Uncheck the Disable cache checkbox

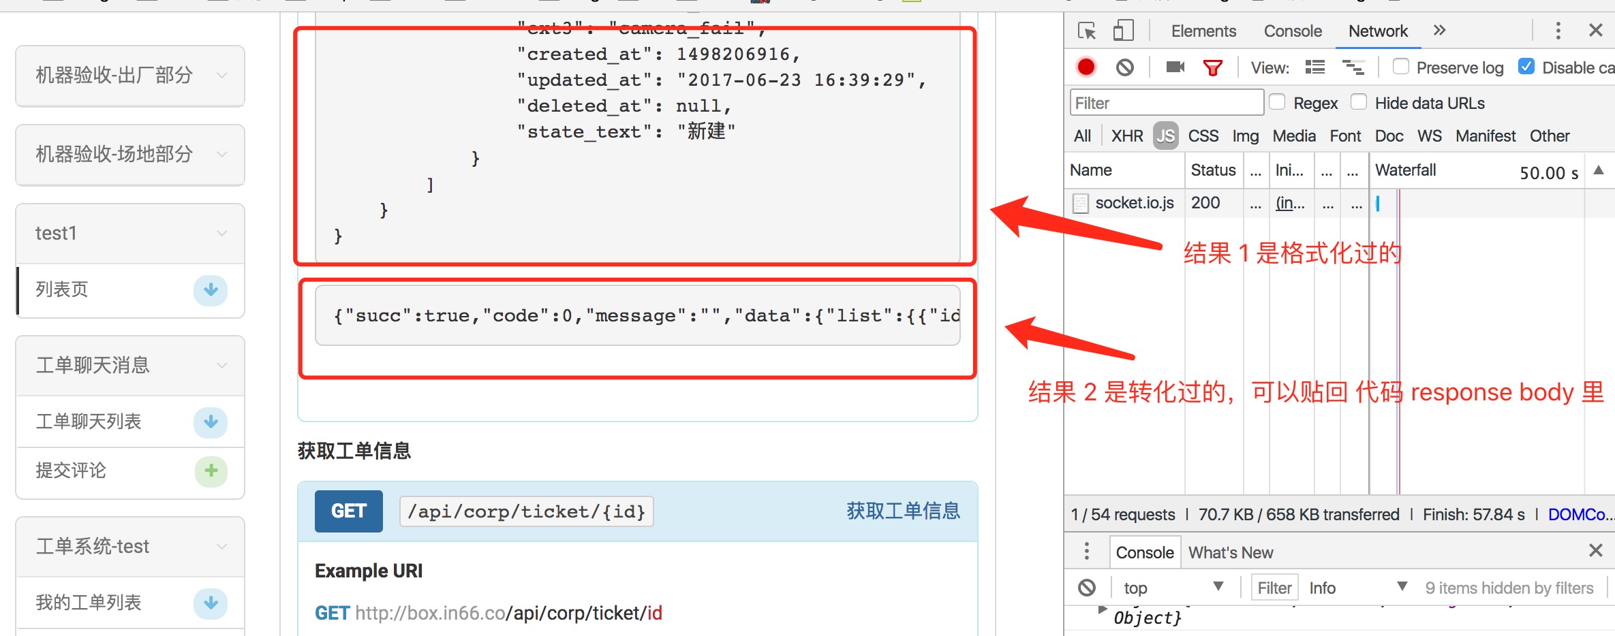1526,67
